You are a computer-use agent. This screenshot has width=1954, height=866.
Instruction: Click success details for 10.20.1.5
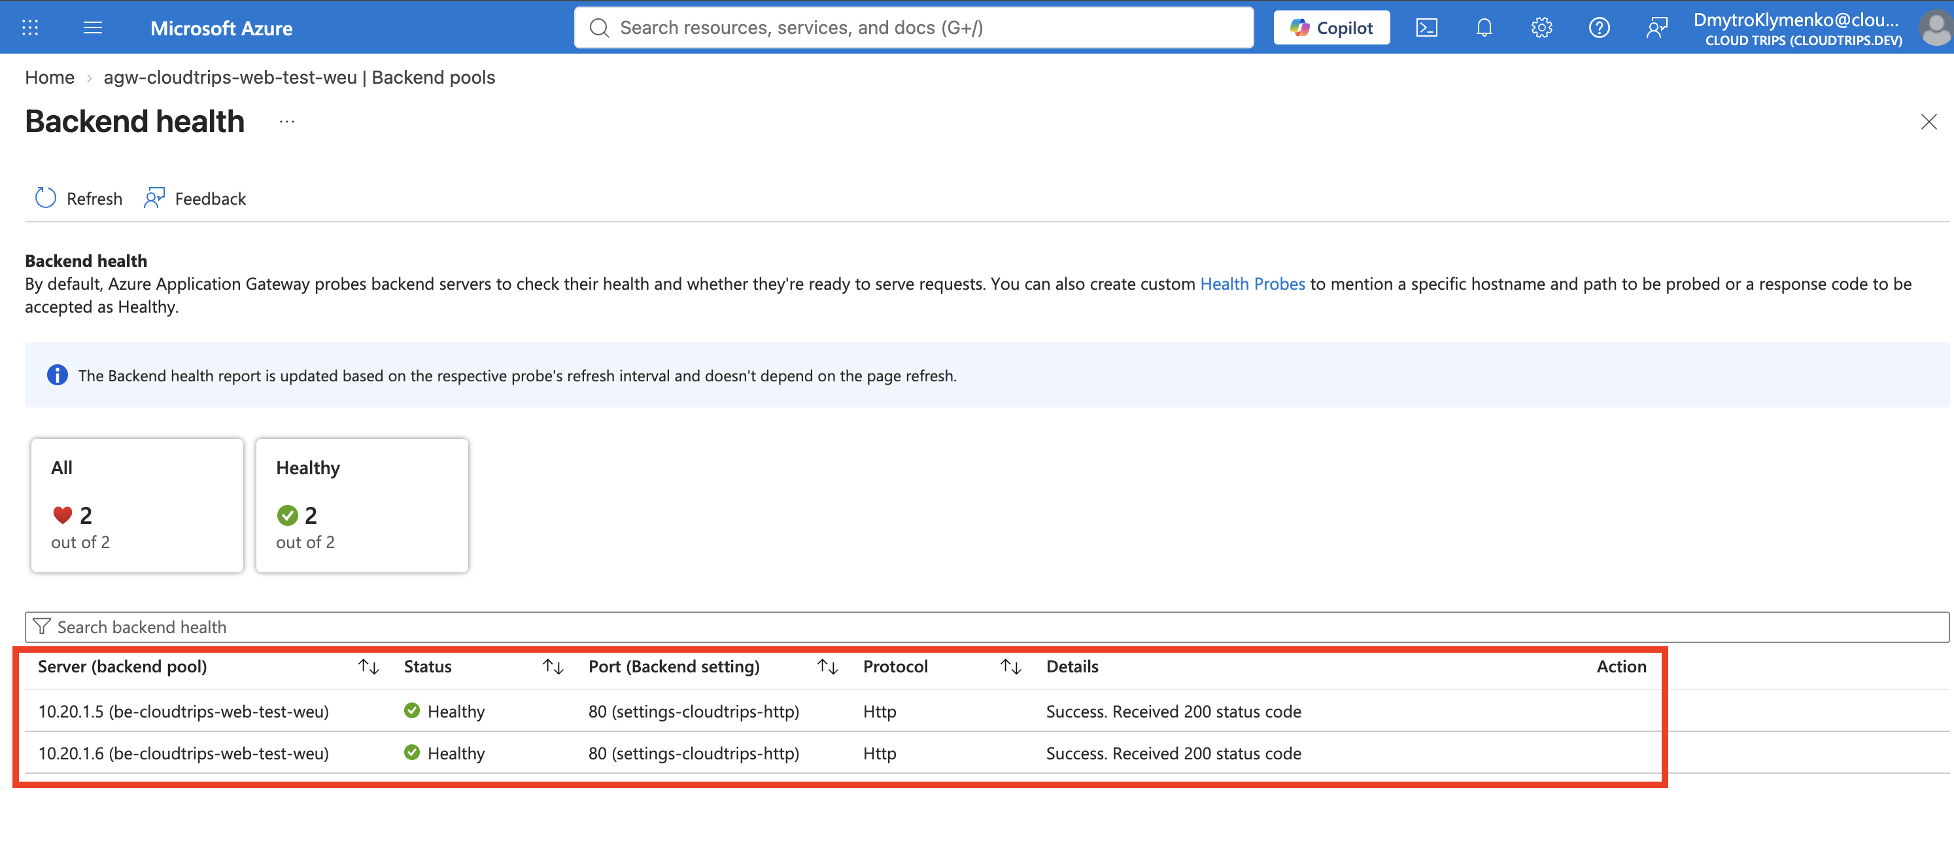(1173, 711)
